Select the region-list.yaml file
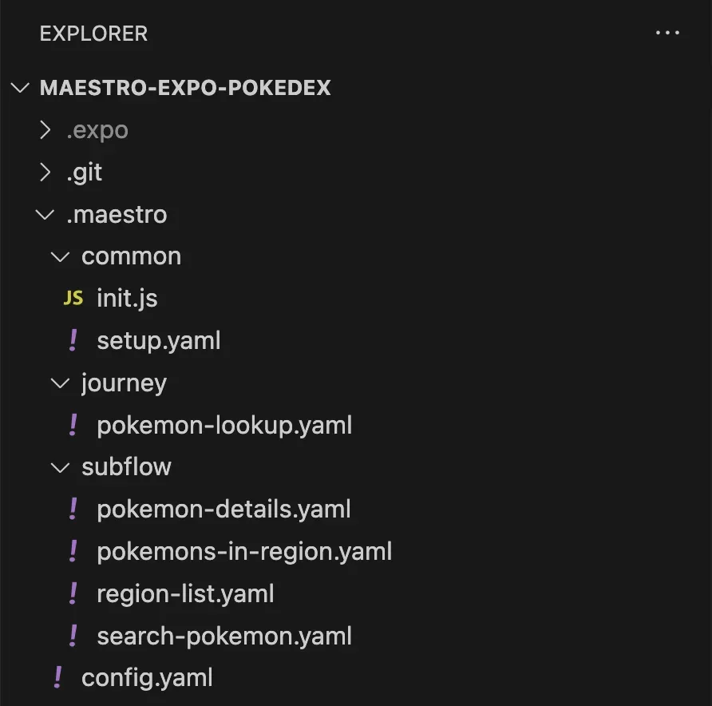Screen dimensions: 712x706 (185, 593)
